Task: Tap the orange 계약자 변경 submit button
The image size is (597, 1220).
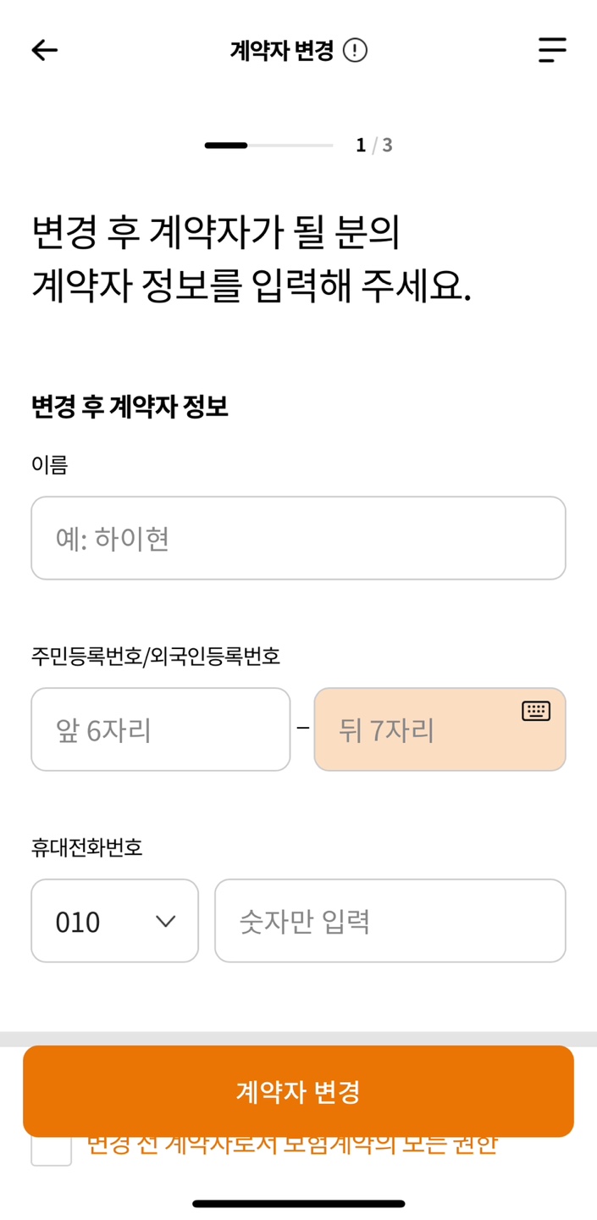Action: pyautogui.click(x=298, y=1091)
